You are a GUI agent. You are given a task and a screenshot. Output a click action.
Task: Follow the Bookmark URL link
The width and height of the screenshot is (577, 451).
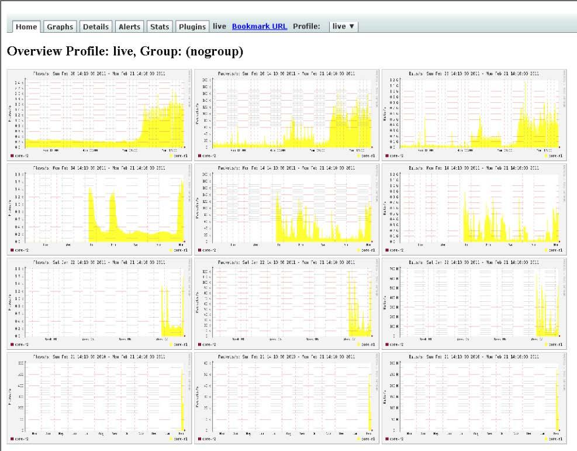[x=260, y=26]
